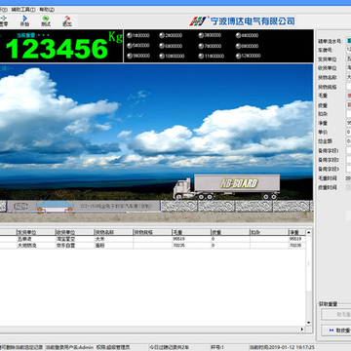Select the 京东自营 cell in the records table
351x351 pixels.
point(75,246)
